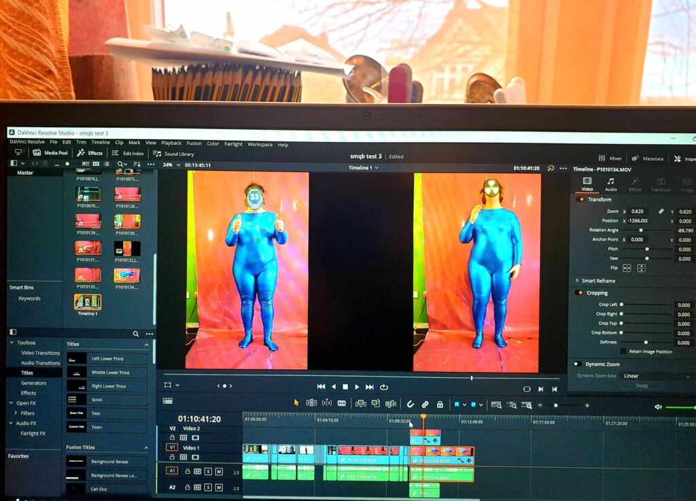Image resolution: width=696 pixels, height=501 pixels.
Task: Expand the Filters tree item
Action: click(16, 413)
